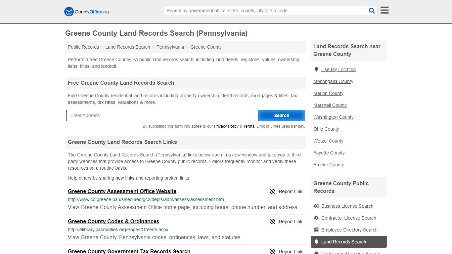Open the co.greene.pa.us assessment URL

click(x=146, y=199)
